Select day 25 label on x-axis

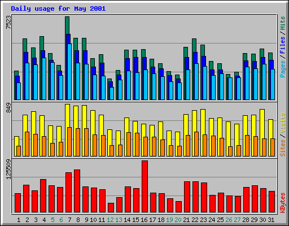220,220
